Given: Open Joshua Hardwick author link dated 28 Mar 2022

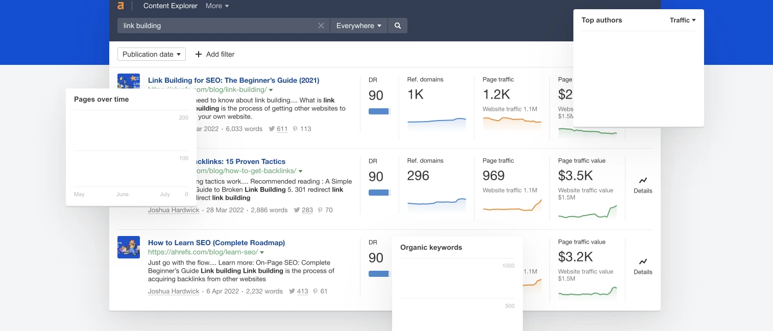Looking at the screenshot, I should point(174,210).
